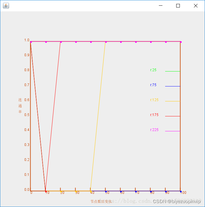The height and width of the screenshot is (207, 205).
Task: Click the 70 tick label on x-axis
Action: pyautogui.click(x=137, y=193)
